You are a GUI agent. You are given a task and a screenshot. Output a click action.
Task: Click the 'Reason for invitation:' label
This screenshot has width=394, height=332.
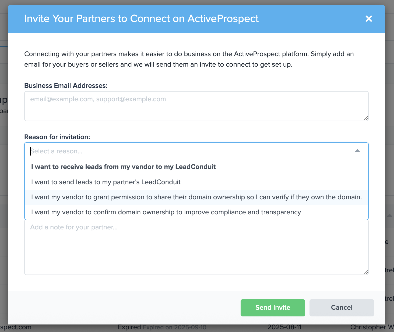[57, 137]
